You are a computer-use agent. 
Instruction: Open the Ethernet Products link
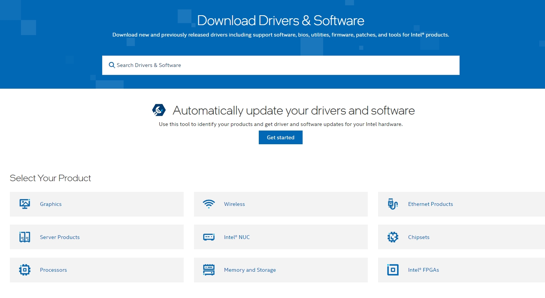coord(430,204)
